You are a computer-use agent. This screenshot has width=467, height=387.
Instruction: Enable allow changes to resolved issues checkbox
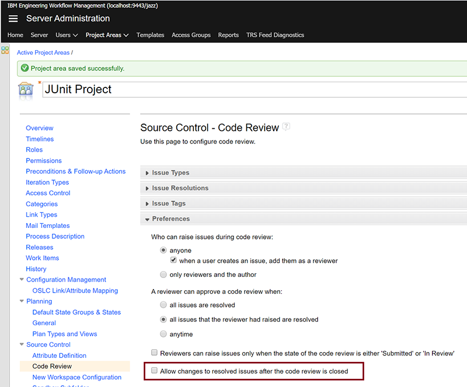[x=155, y=371]
